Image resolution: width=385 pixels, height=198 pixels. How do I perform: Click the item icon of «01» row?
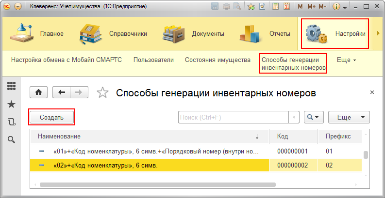point(42,152)
